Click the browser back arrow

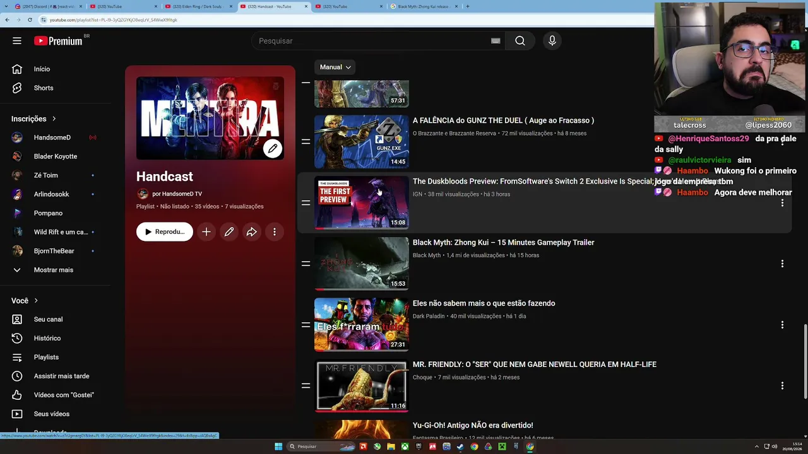[7, 20]
